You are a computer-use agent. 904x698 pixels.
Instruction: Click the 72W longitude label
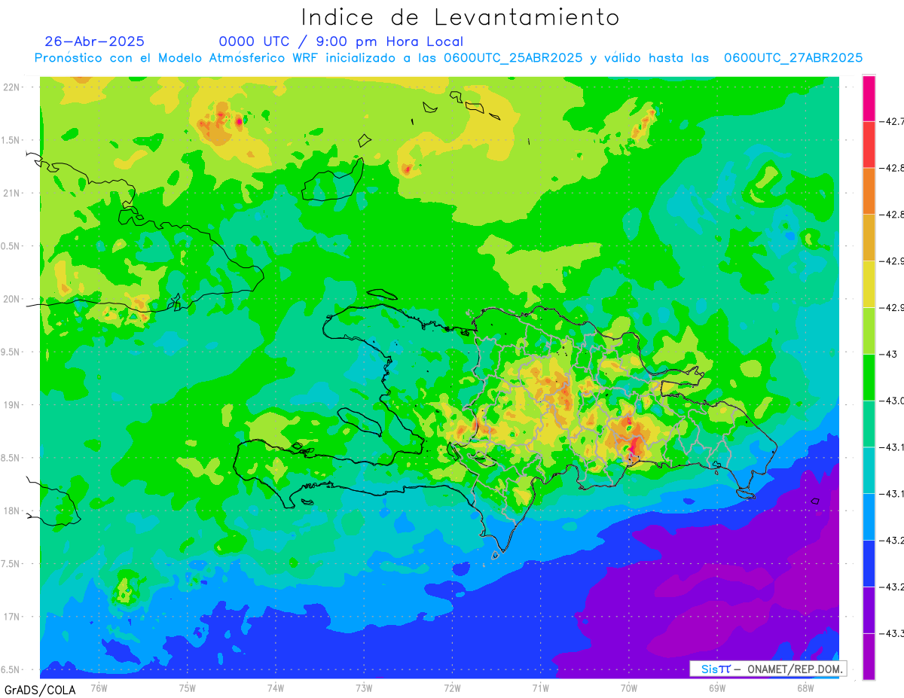point(452,687)
